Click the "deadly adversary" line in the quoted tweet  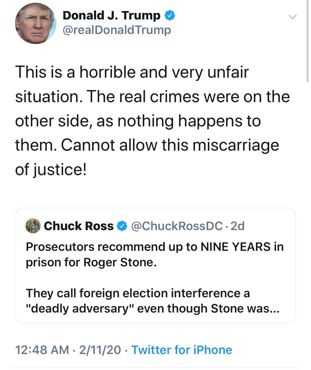(153, 308)
